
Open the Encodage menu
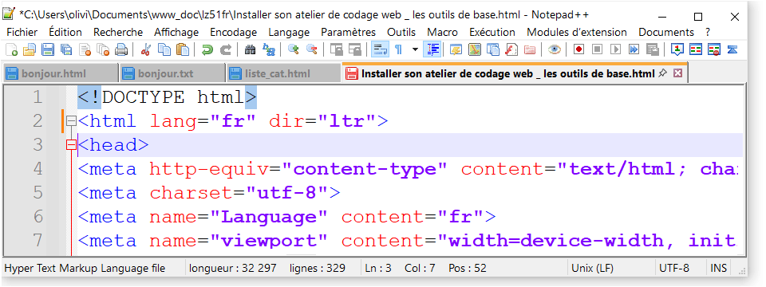click(x=234, y=32)
